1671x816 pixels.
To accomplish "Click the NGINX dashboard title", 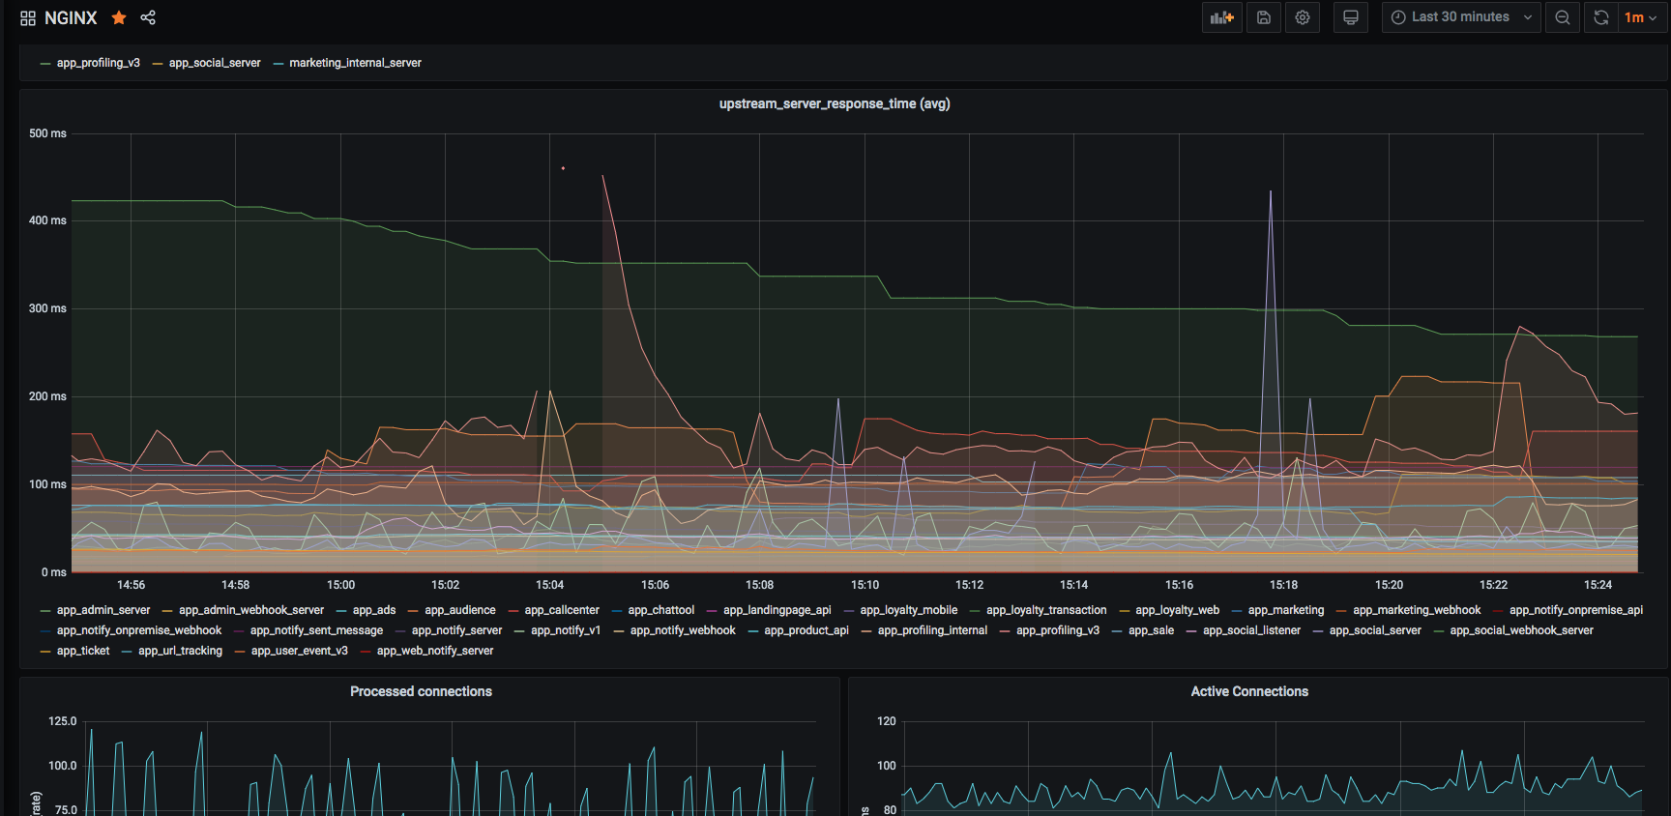I will pos(71,18).
